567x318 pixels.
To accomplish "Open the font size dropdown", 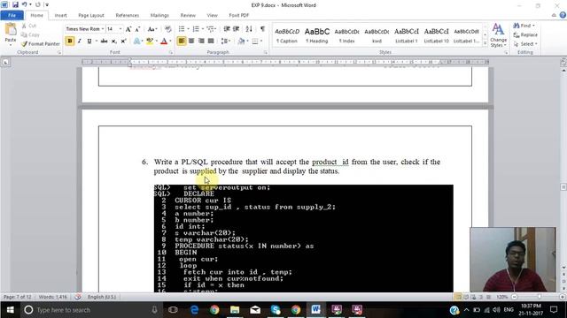I will coord(120,29).
